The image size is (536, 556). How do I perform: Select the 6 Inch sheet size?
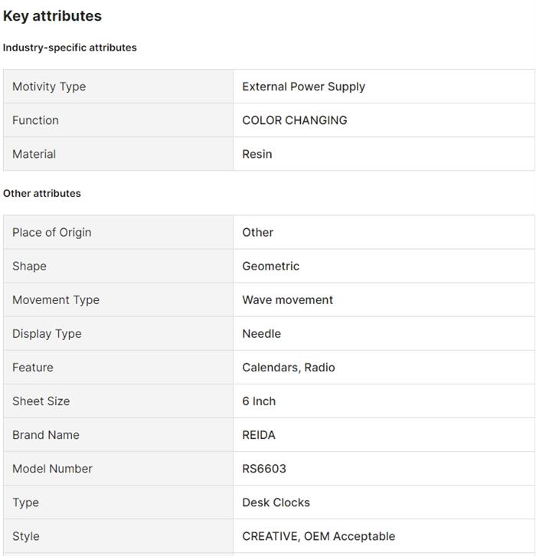click(259, 401)
